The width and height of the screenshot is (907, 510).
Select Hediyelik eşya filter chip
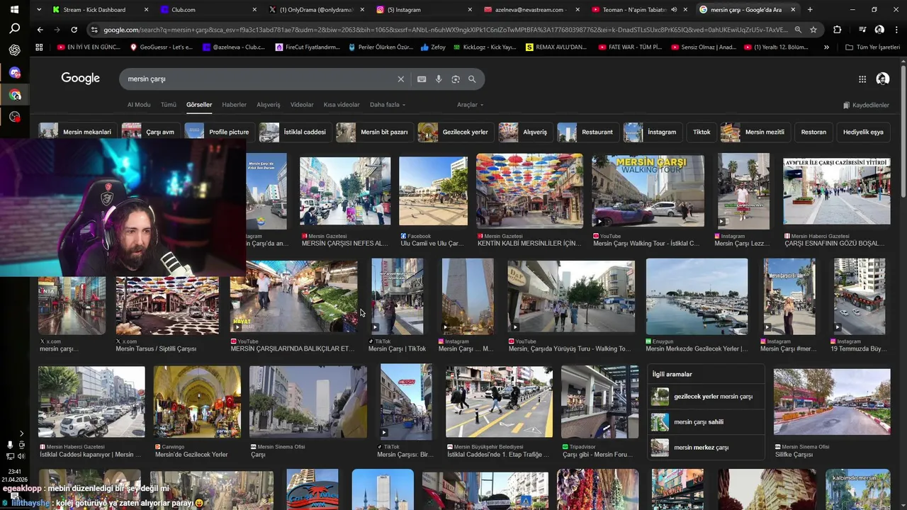863,132
